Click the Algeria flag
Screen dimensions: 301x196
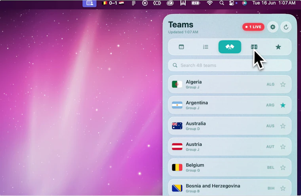coord(177,84)
